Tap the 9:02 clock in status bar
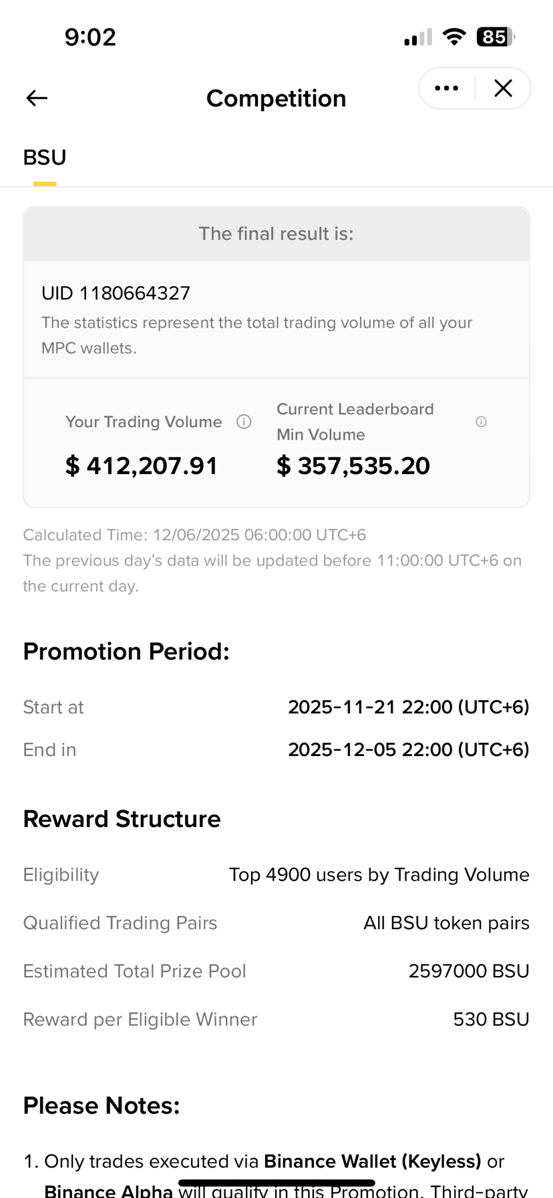 pyautogui.click(x=90, y=37)
